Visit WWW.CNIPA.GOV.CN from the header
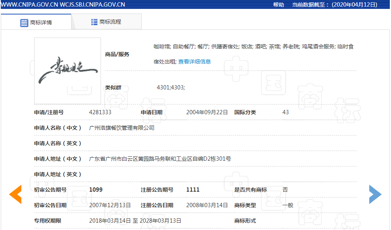The image size is (391, 230). pyautogui.click(x=29, y=5)
